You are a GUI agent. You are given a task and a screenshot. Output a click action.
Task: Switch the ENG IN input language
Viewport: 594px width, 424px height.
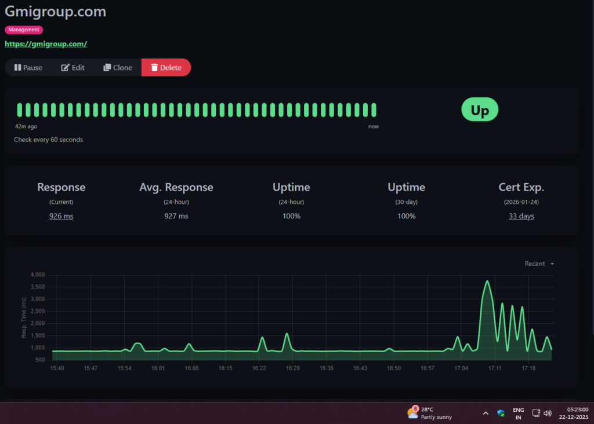(518, 413)
